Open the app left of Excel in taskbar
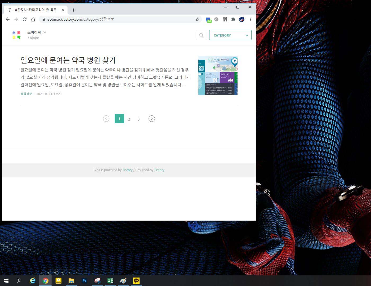This screenshot has width=371, height=286. click(x=97, y=281)
